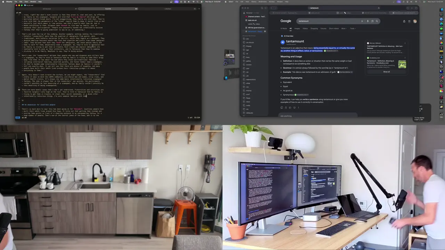Viewport: 445px width, 250px height.
Task: Clear the Google search box with X
Action: coord(362,21)
